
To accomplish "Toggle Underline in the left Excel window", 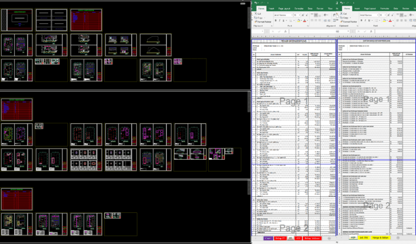I will coord(283,20).
